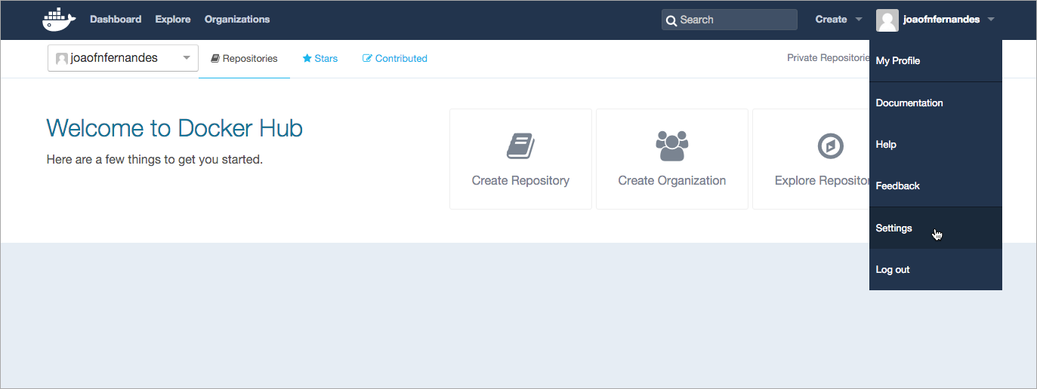The height and width of the screenshot is (389, 1037).
Task: Open the Organizations link in navbar
Action: (x=237, y=20)
